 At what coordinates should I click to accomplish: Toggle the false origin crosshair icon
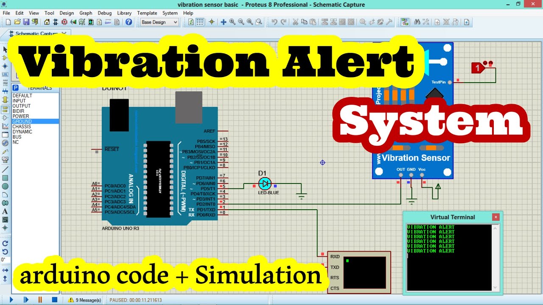click(212, 22)
